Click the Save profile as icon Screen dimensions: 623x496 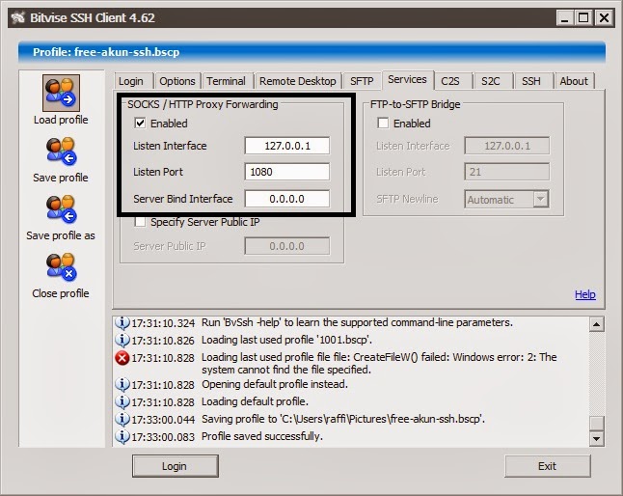[61, 209]
